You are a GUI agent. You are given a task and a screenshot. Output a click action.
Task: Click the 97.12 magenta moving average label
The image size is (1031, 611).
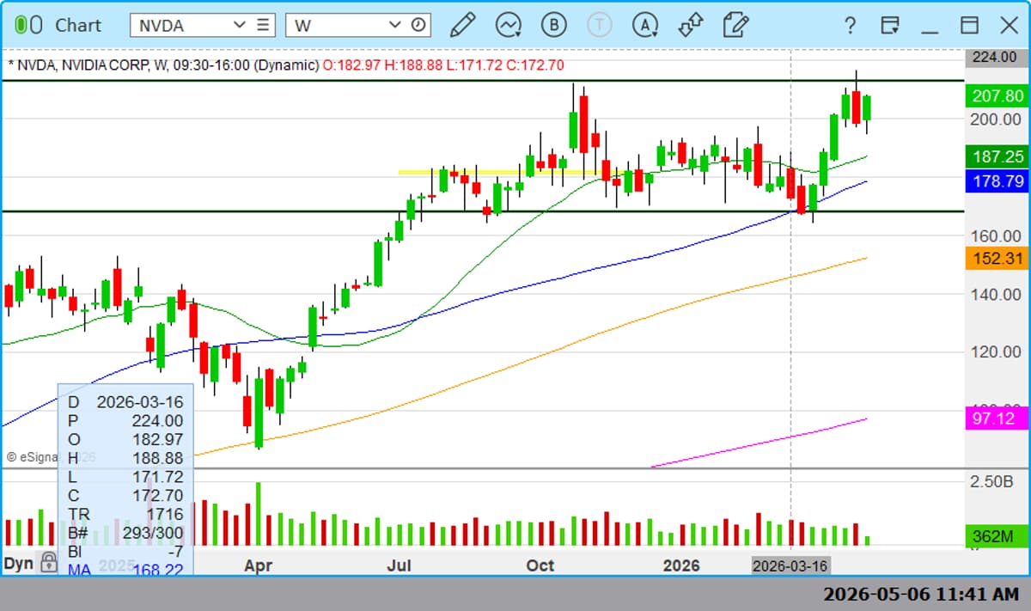997,419
